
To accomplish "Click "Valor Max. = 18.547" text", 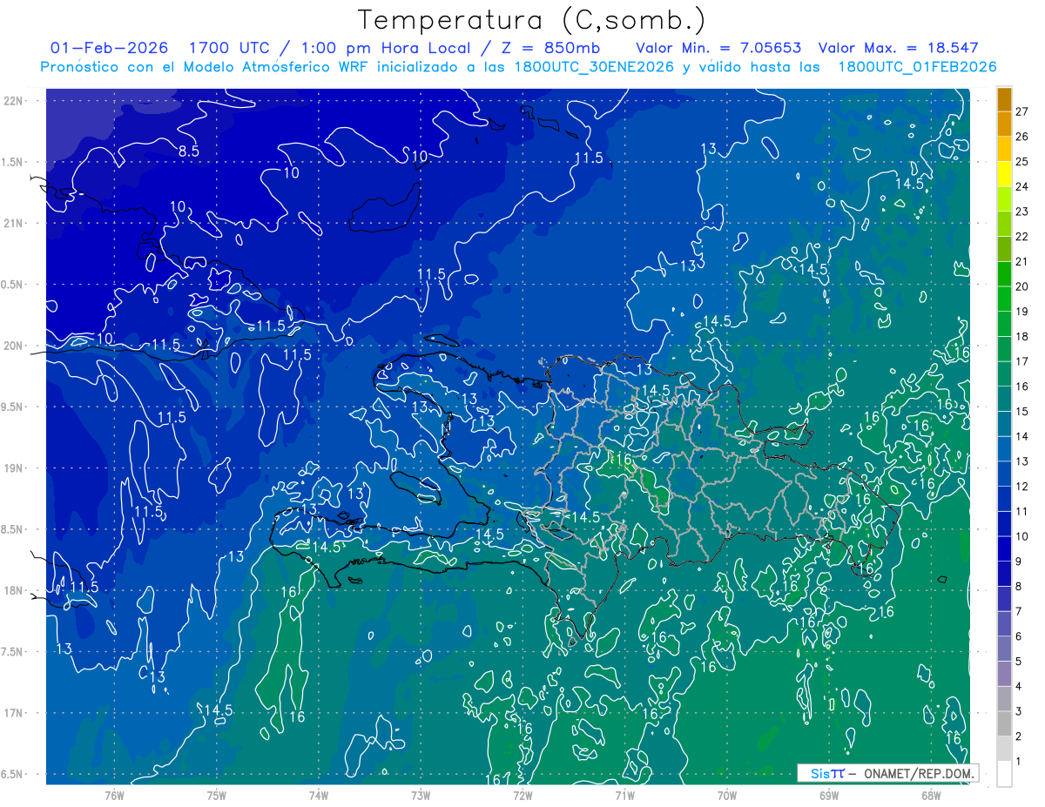I will click(x=899, y=48).
